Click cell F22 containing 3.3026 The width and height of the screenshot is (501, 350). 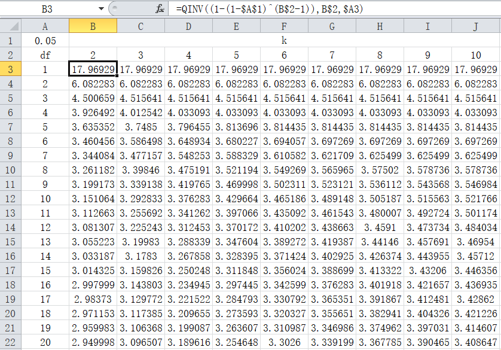pos(284,342)
